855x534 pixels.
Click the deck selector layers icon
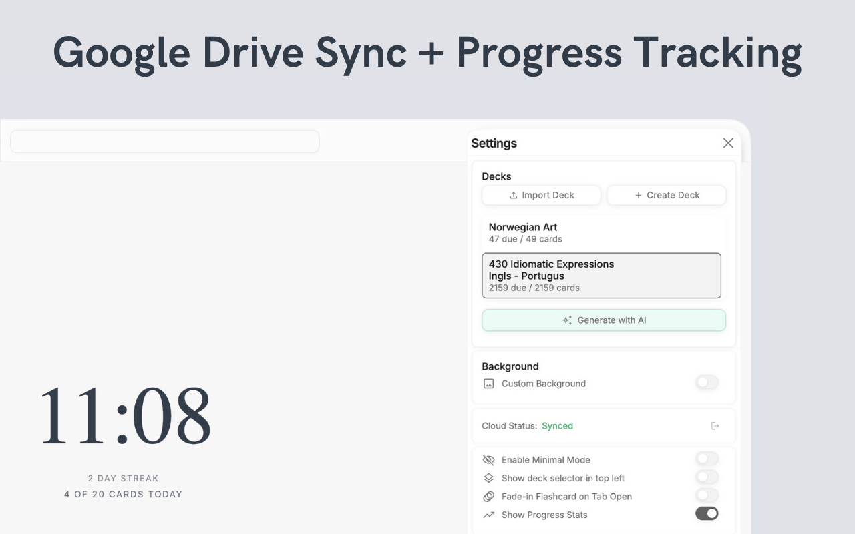[x=489, y=478]
